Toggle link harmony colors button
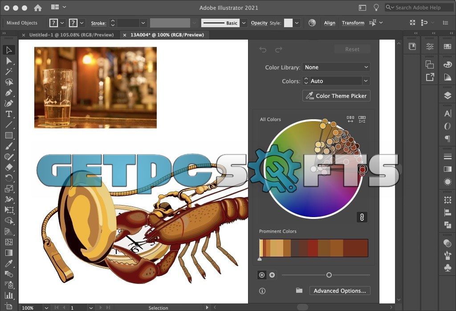The width and height of the screenshot is (456, 311). click(362, 217)
